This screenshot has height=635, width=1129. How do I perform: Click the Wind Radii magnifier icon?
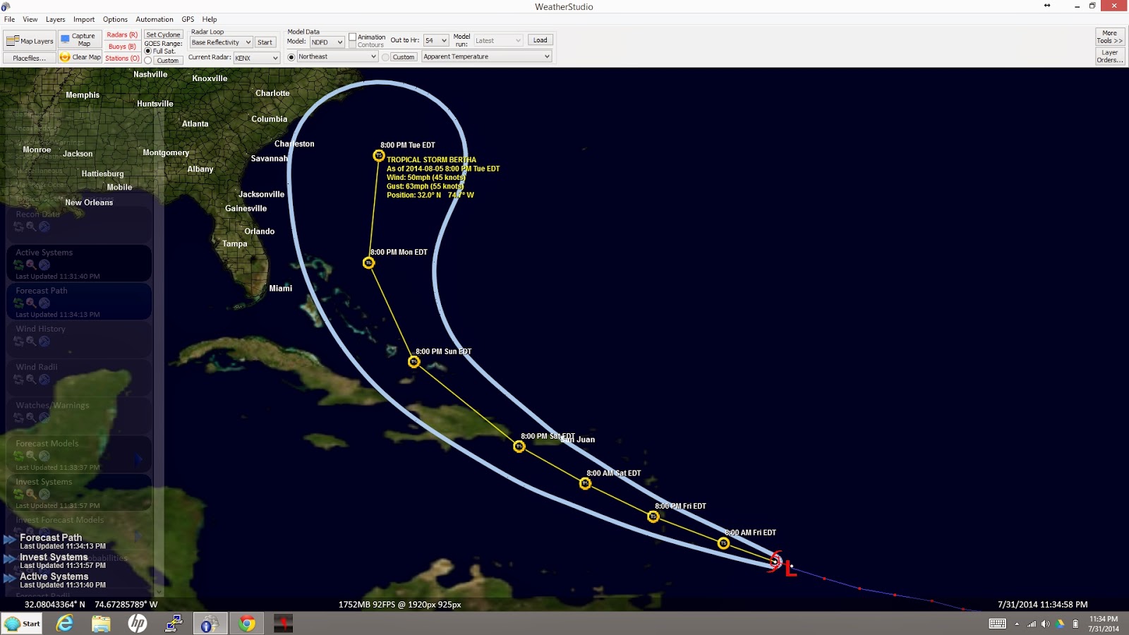31,379
